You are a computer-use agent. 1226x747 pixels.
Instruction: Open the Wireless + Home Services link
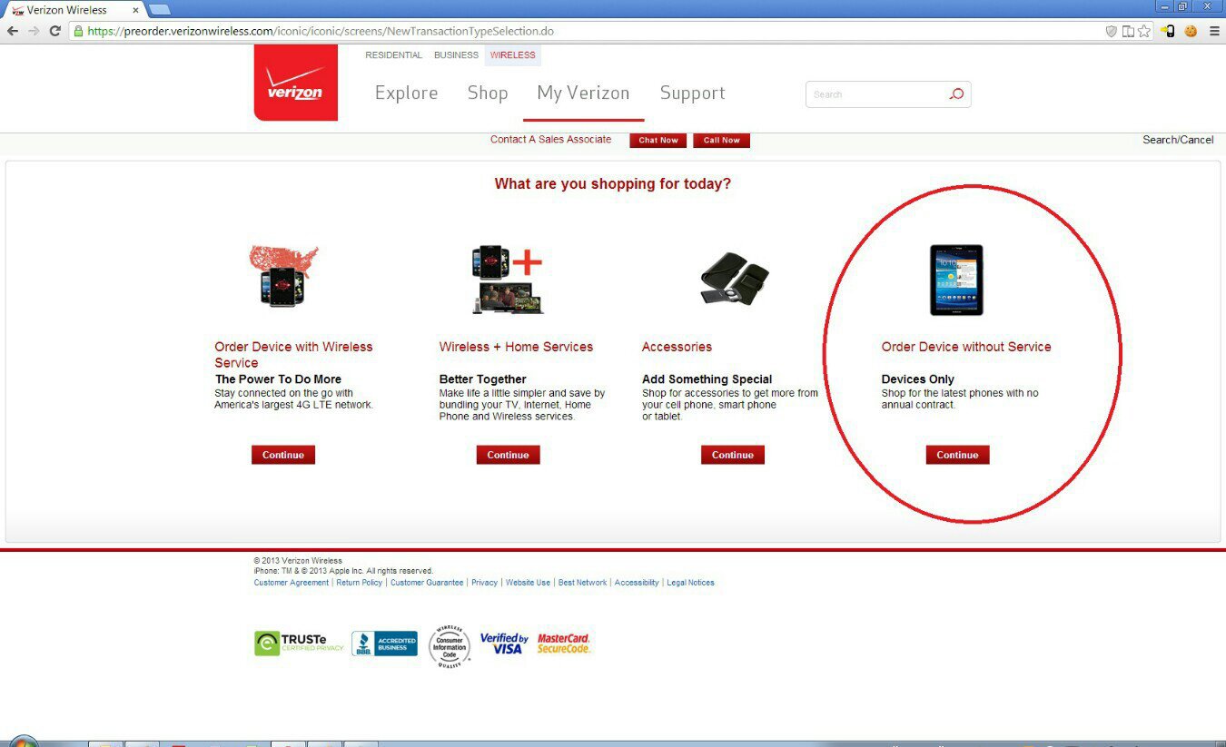pos(516,347)
